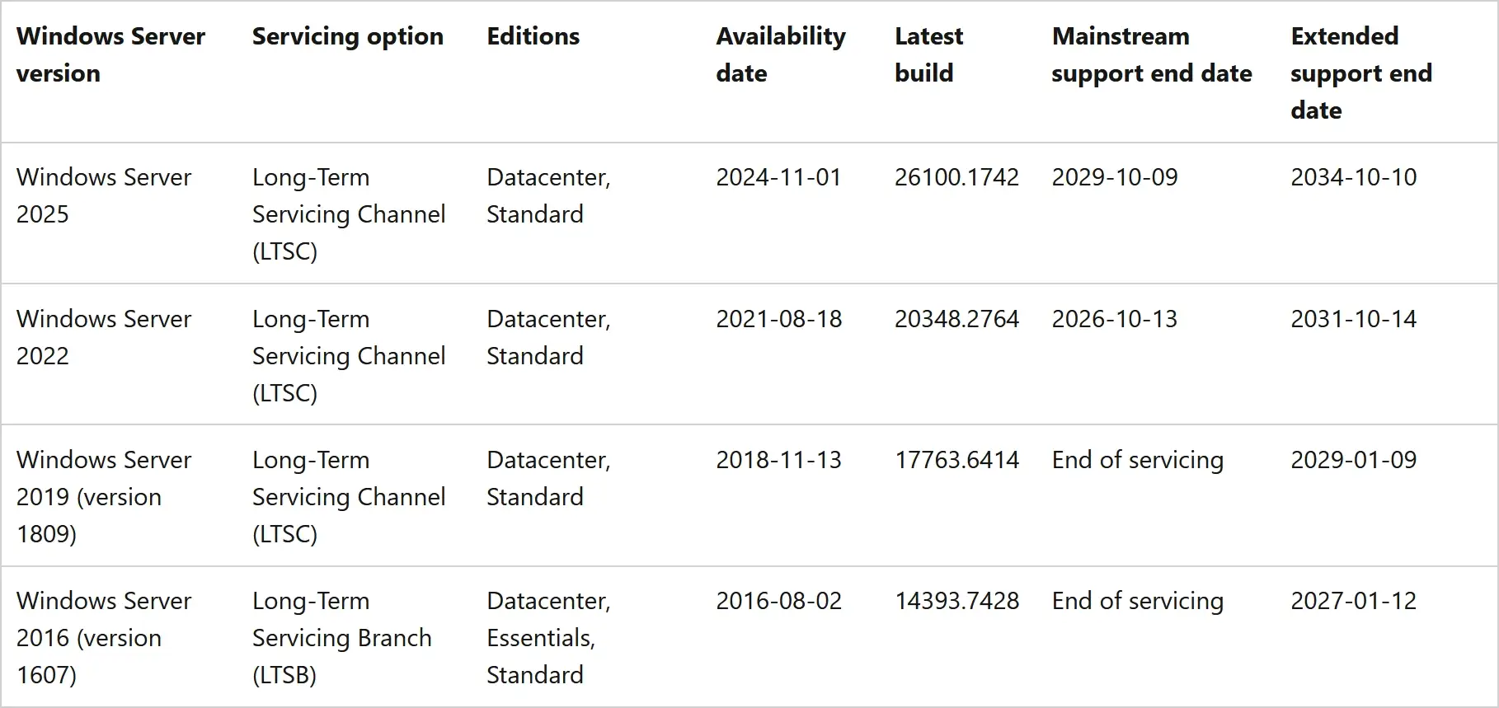Viewport: 1499px width, 708px height.
Task: Select build number 17763.6414
Action: [956, 460]
